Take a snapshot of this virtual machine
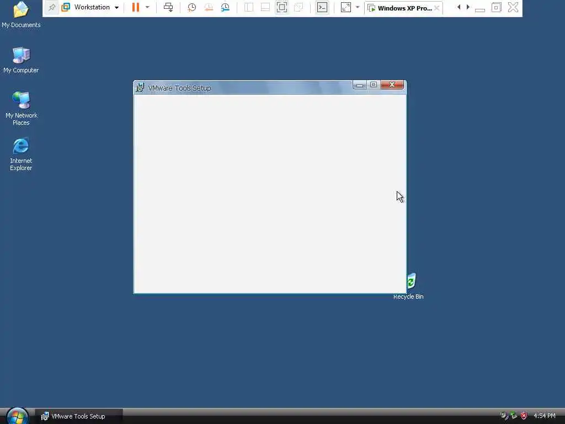This screenshot has width=565, height=424. tap(191, 7)
